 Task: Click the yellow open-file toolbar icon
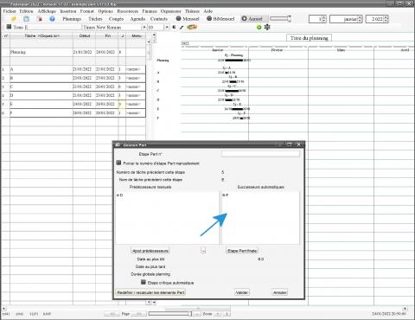[x=13, y=19]
